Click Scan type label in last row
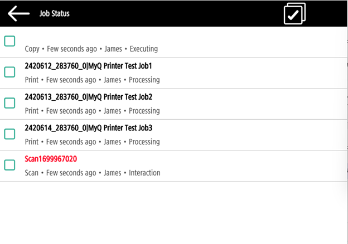 [x=32, y=173]
